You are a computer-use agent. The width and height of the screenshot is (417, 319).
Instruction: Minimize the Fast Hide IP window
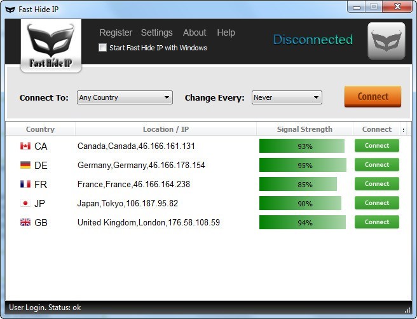(357, 7)
